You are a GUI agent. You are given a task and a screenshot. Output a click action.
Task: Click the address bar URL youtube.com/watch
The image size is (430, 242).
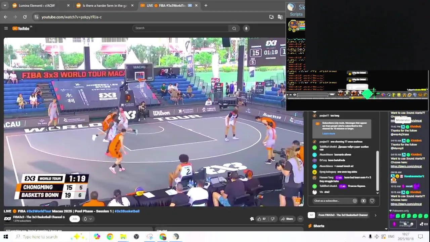72,17
